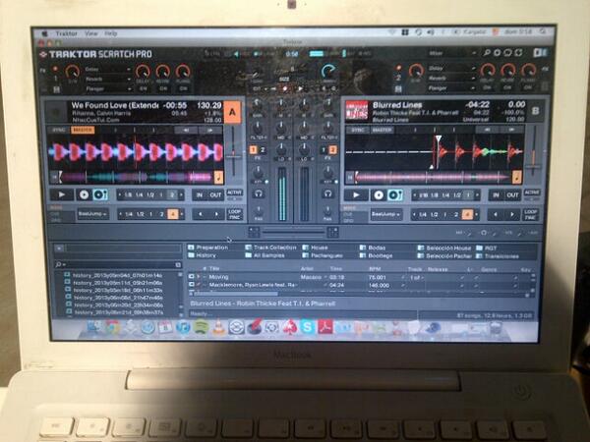Screen dimensions: 590x442
Task: Click the Deck A focus letter A
Action: [232, 112]
